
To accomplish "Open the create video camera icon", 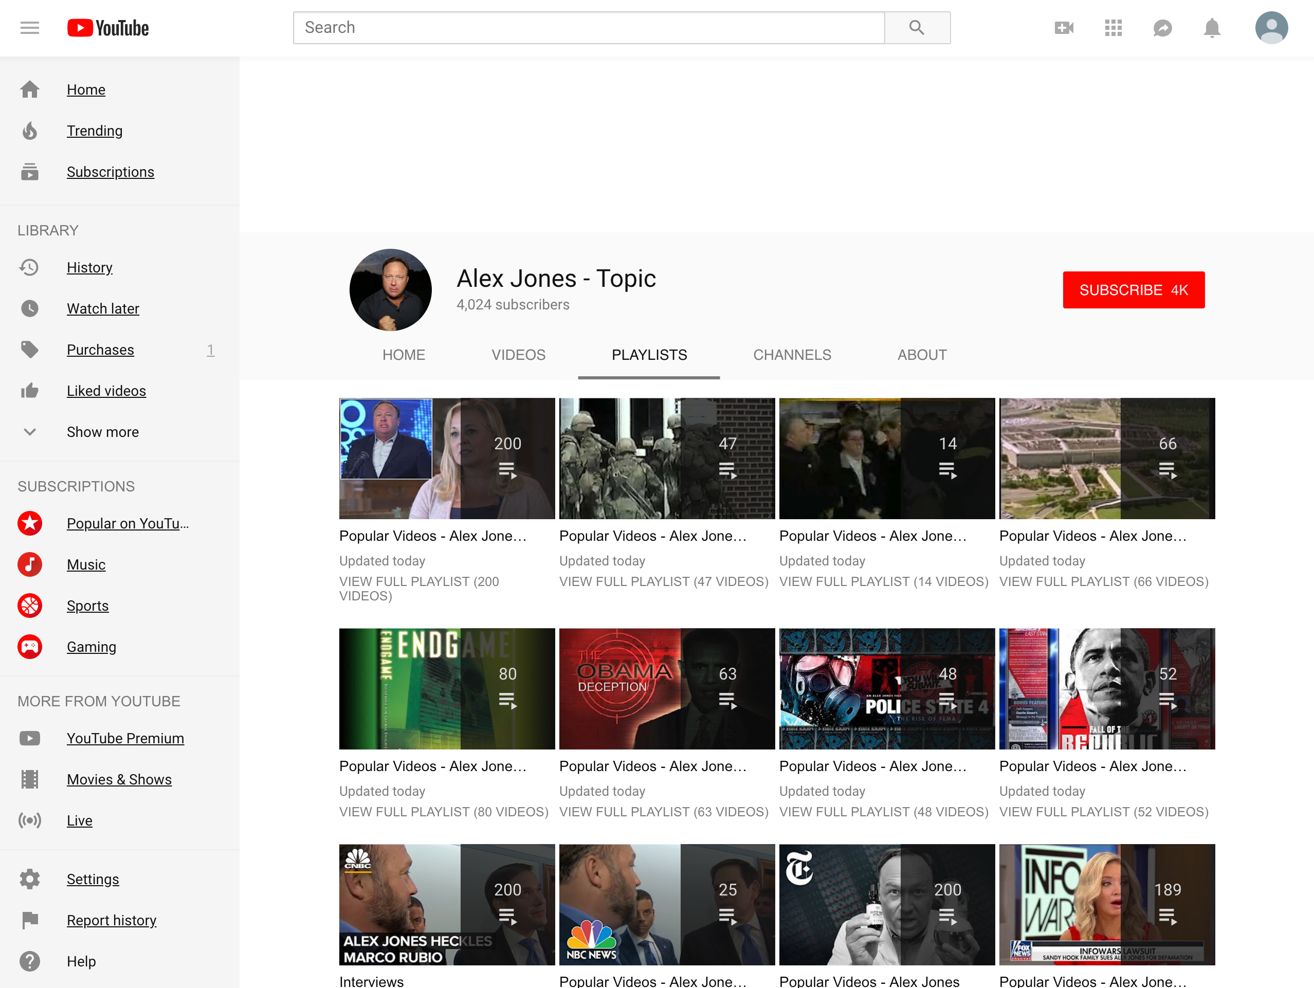I will pyautogui.click(x=1064, y=28).
